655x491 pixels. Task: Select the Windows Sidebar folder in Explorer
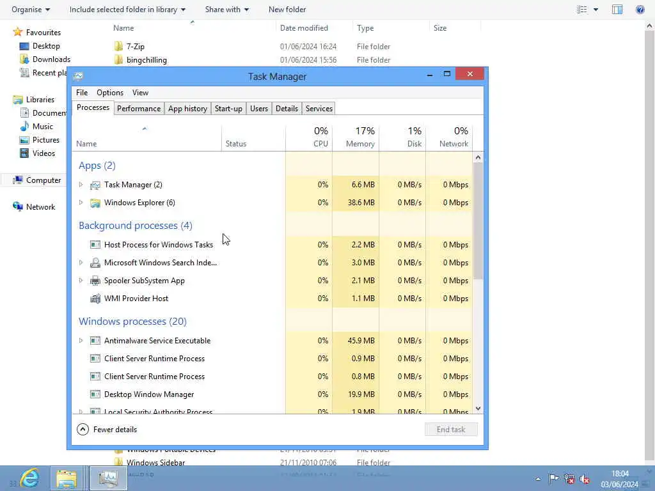150,462
